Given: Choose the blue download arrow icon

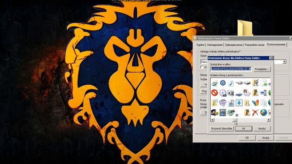Looking at the screenshot, I should point(239,102).
